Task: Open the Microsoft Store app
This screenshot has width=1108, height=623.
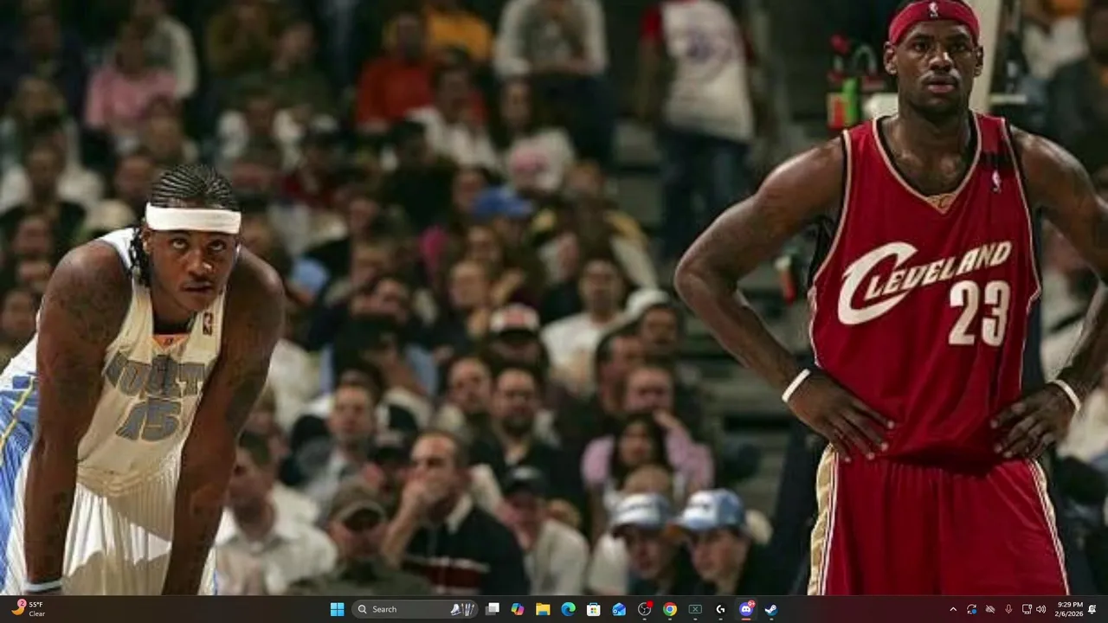Action: (594, 609)
